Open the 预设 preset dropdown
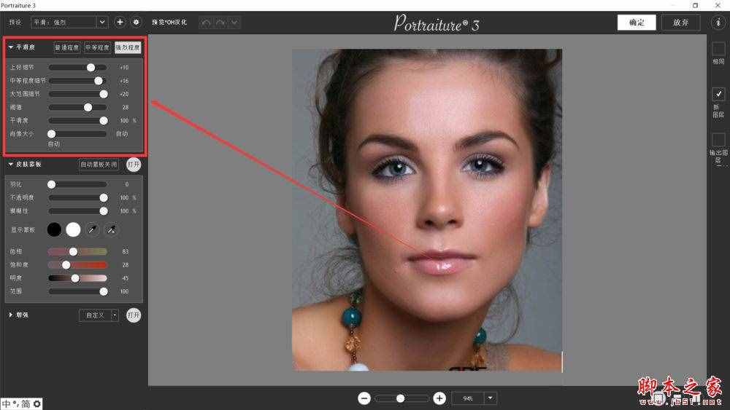The width and height of the screenshot is (730, 410). point(69,22)
